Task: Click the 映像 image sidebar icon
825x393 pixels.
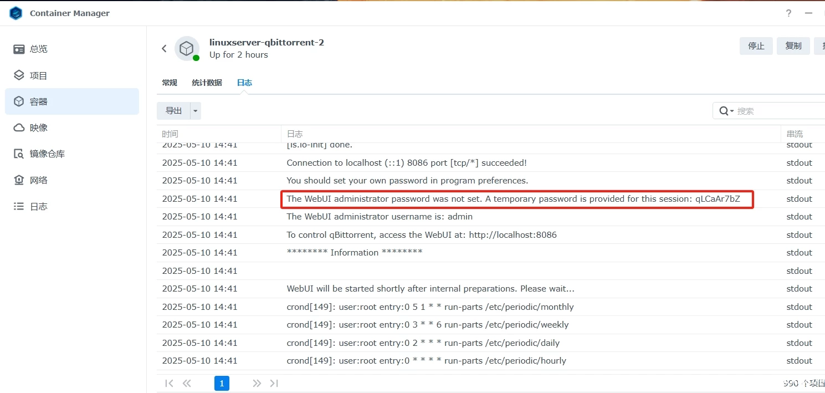Action: click(19, 127)
